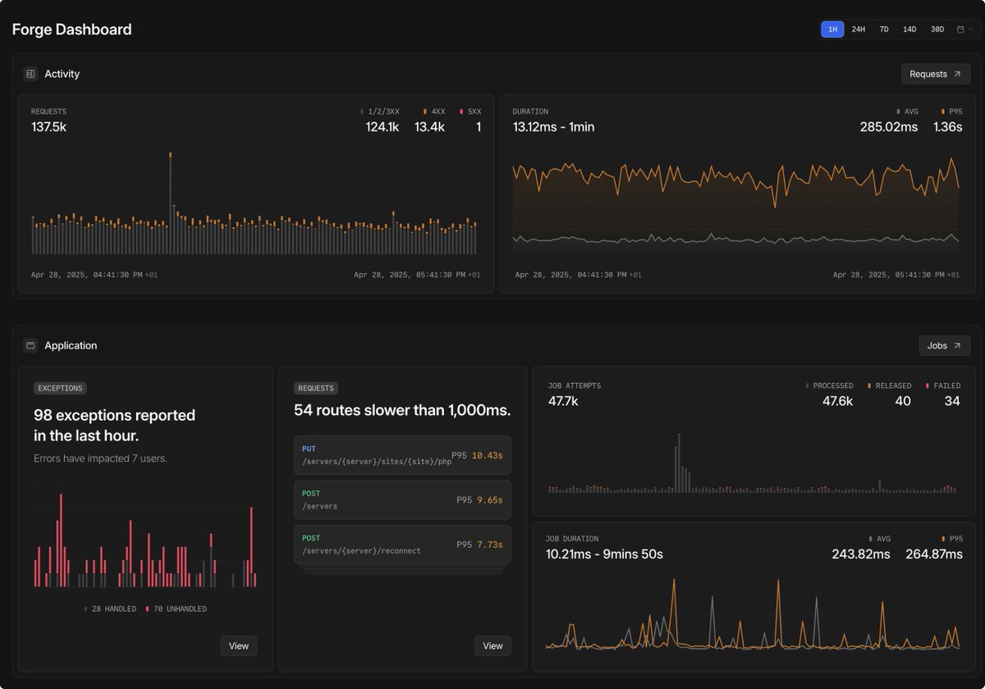The image size is (985, 689).
Task: Open the custom date range chevron dropdown
Action: tap(972, 28)
